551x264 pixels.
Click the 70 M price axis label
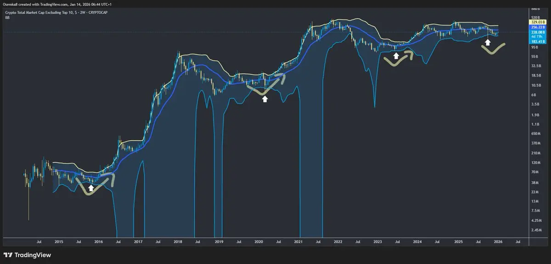click(534, 172)
